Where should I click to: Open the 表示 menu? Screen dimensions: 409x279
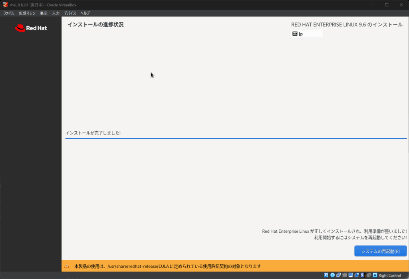point(44,13)
